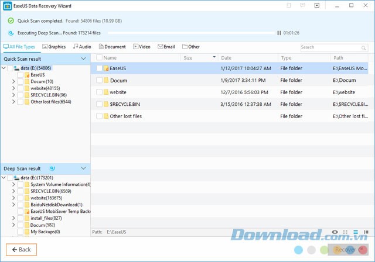Expand the Docum(10) tree node
This screenshot has height=262, width=375.
[13, 82]
